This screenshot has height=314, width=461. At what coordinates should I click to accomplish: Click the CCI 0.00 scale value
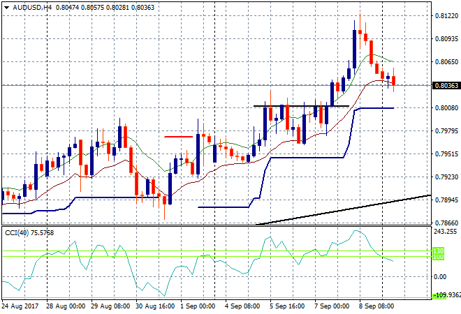pos(440,277)
